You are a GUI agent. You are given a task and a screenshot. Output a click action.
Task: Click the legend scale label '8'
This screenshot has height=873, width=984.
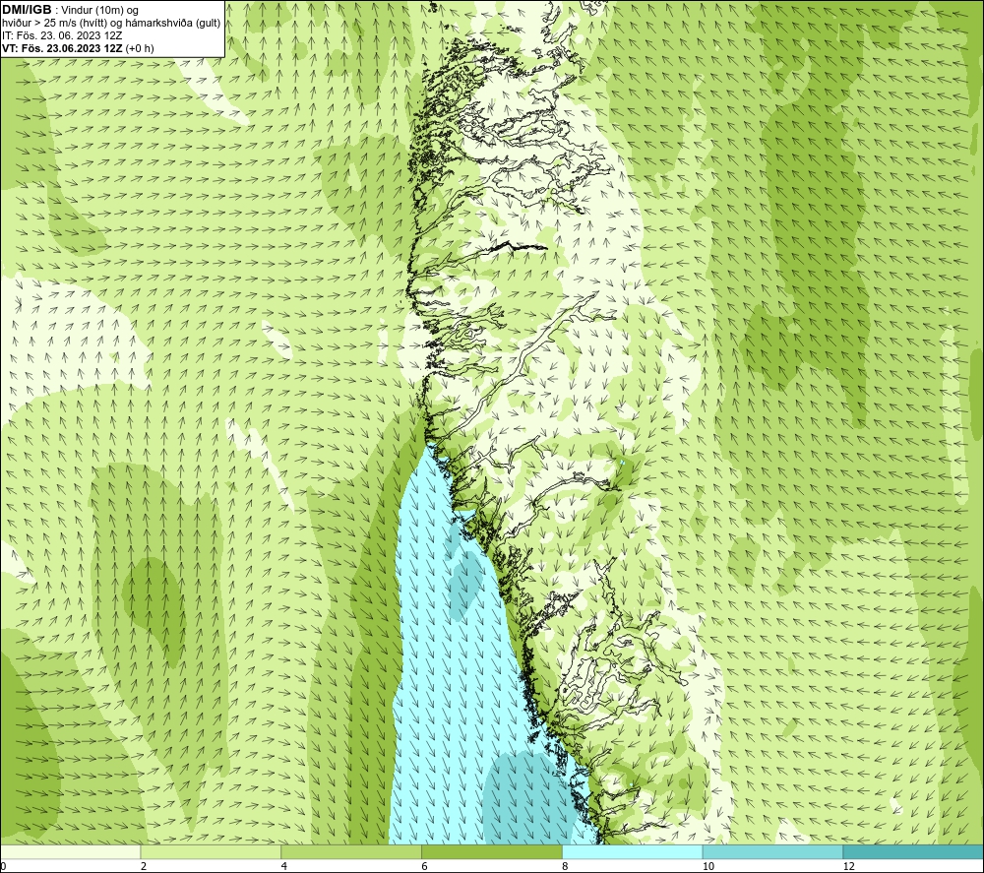coord(566,866)
